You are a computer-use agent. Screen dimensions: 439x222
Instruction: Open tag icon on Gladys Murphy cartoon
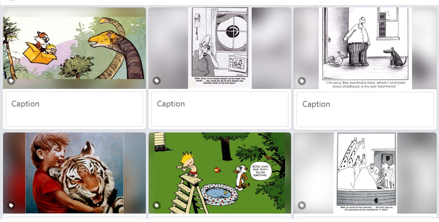point(156,81)
